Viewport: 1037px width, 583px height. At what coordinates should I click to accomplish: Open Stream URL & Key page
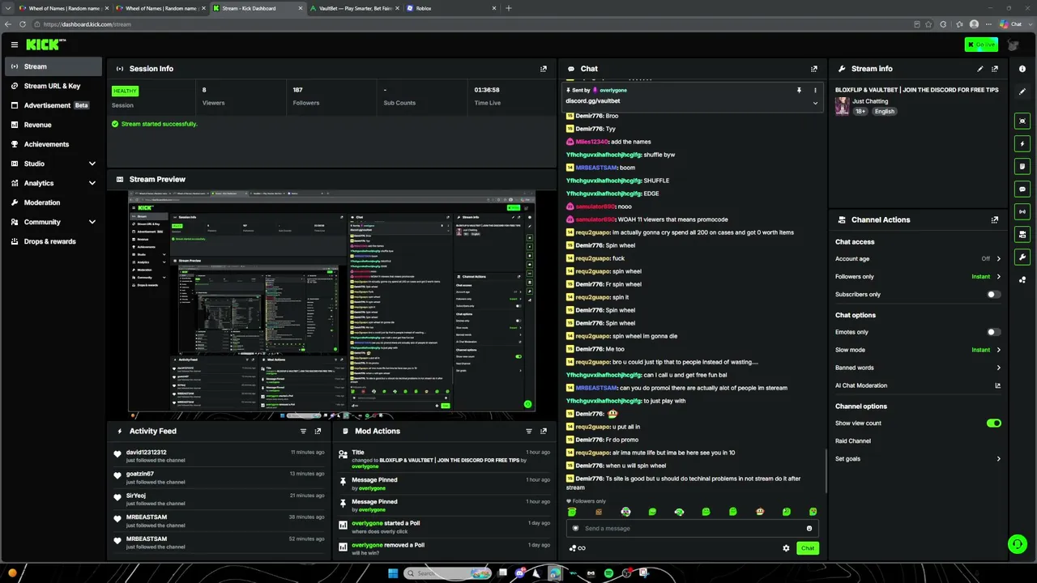tap(53, 86)
